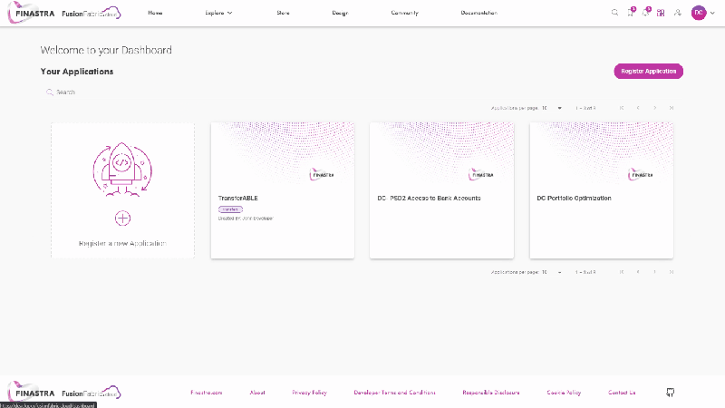Screen dimensions: 725x408
Task: Open the TransferABLE application card
Action: tap(283, 190)
